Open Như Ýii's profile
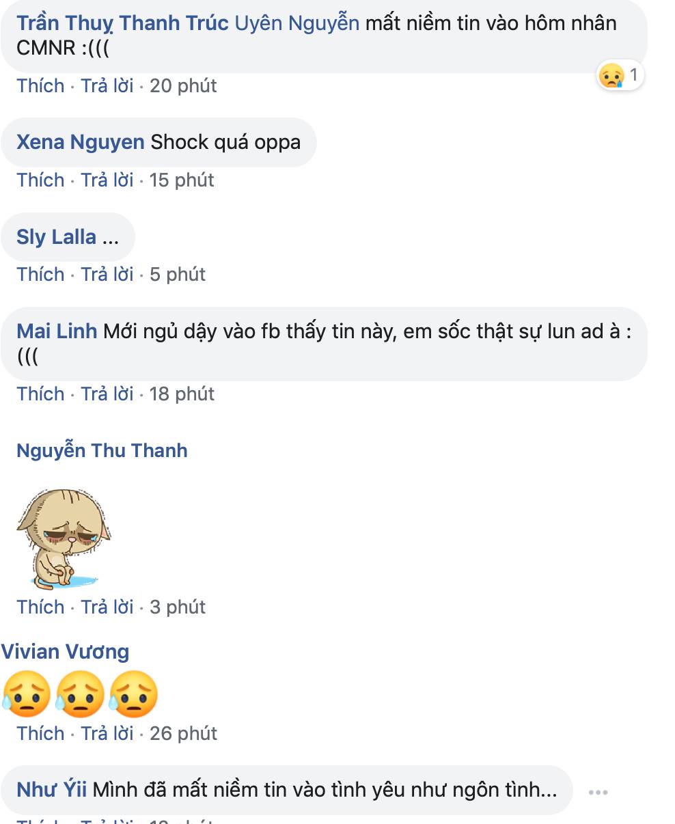Image resolution: width=675 pixels, height=824 pixels. pos(51,791)
